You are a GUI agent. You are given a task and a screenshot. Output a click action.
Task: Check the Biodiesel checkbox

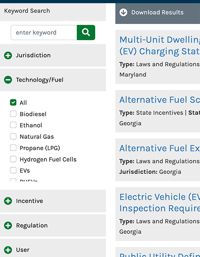(x=13, y=114)
